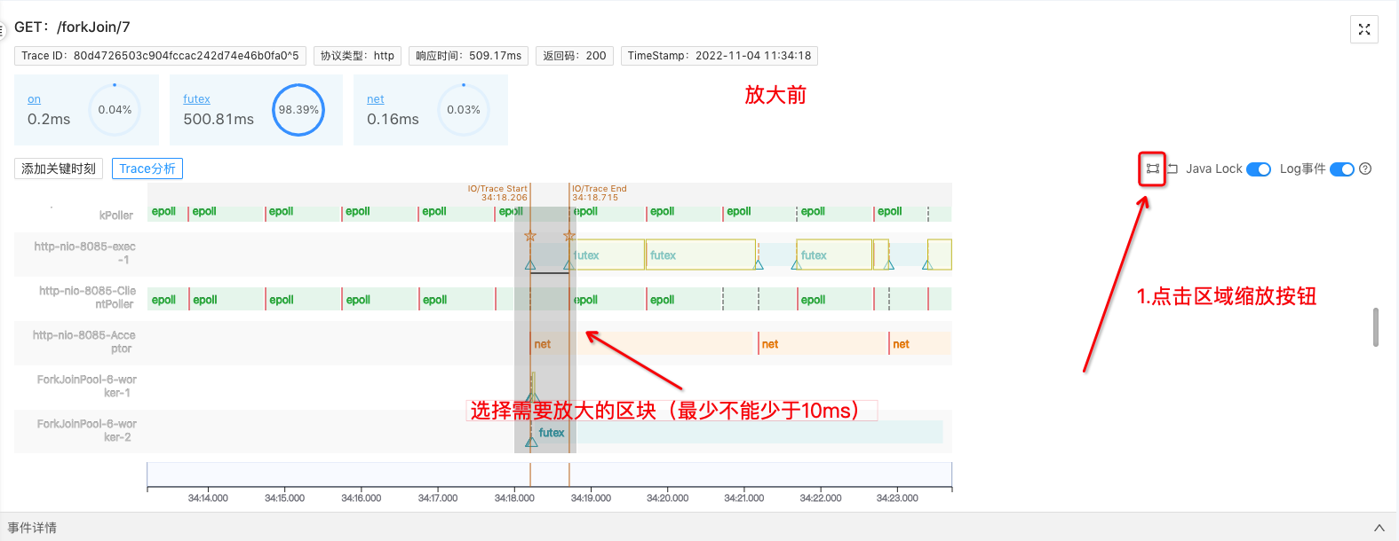Click the region zoom selection icon
Viewport: 1399px width, 541px height.
(1152, 169)
